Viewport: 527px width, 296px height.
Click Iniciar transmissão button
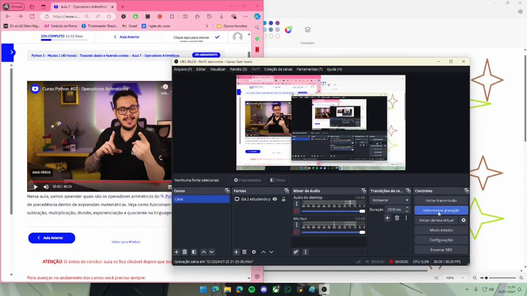pos(441,200)
